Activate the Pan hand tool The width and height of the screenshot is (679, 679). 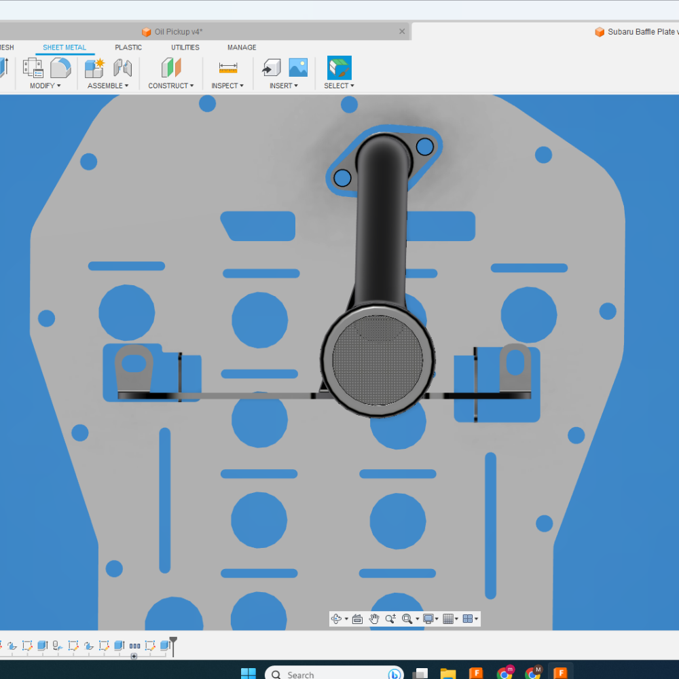point(374,619)
